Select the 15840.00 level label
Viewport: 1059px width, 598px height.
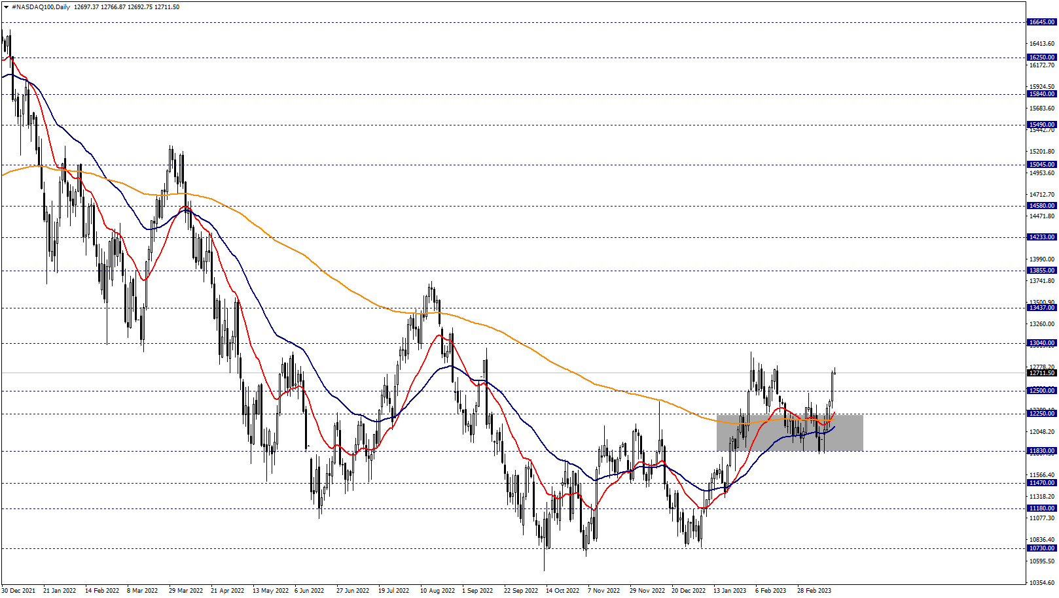pos(1041,94)
